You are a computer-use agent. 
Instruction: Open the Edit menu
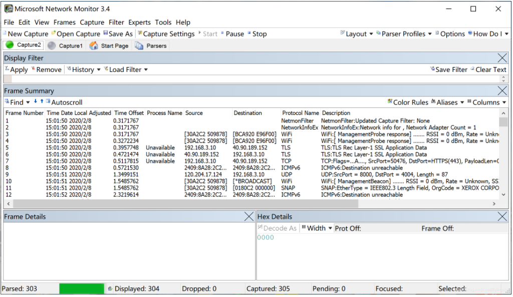pos(24,22)
